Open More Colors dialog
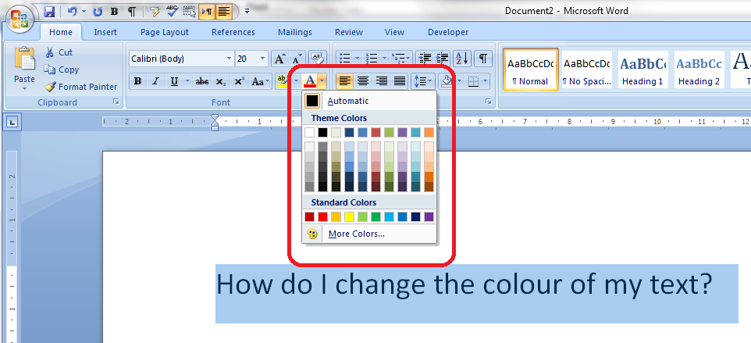Viewport: 751px width, 343px height. [370, 234]
